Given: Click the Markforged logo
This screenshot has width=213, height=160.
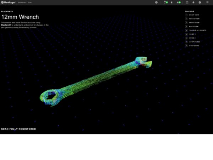Looking at the screenshot, I should click(9, 2).
